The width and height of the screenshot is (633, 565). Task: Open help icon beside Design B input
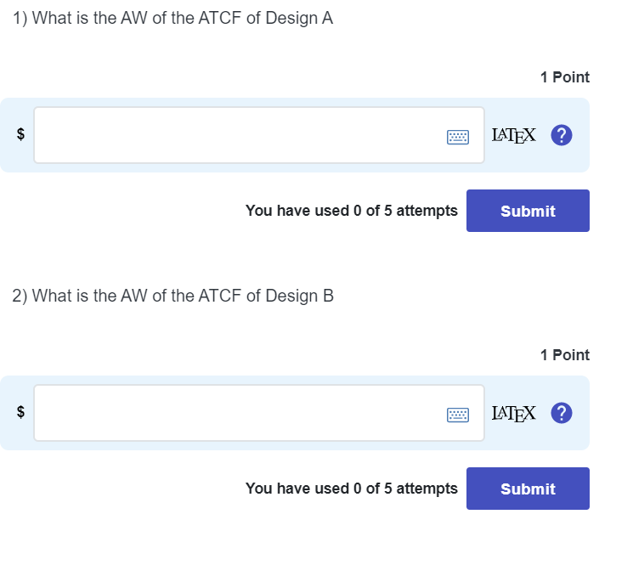(561, 413)
